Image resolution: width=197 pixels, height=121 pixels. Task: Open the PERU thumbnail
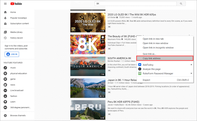(x=88, y=110)
